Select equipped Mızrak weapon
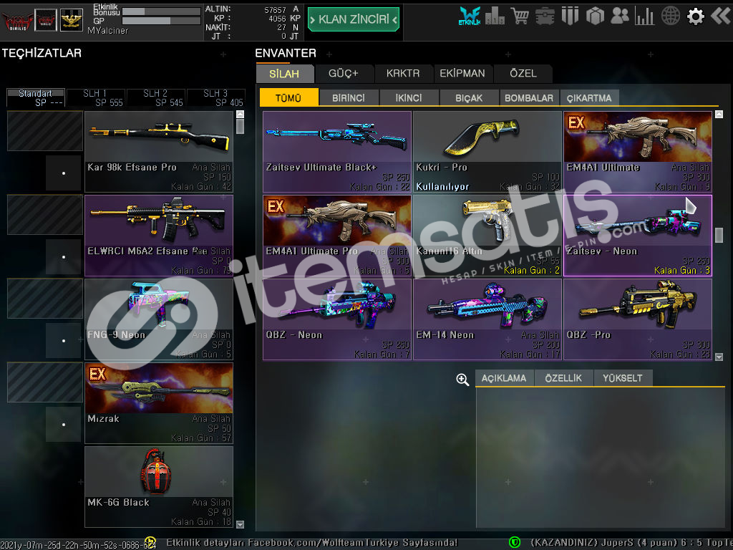The image size is (733, 550). tap(159, 402)
